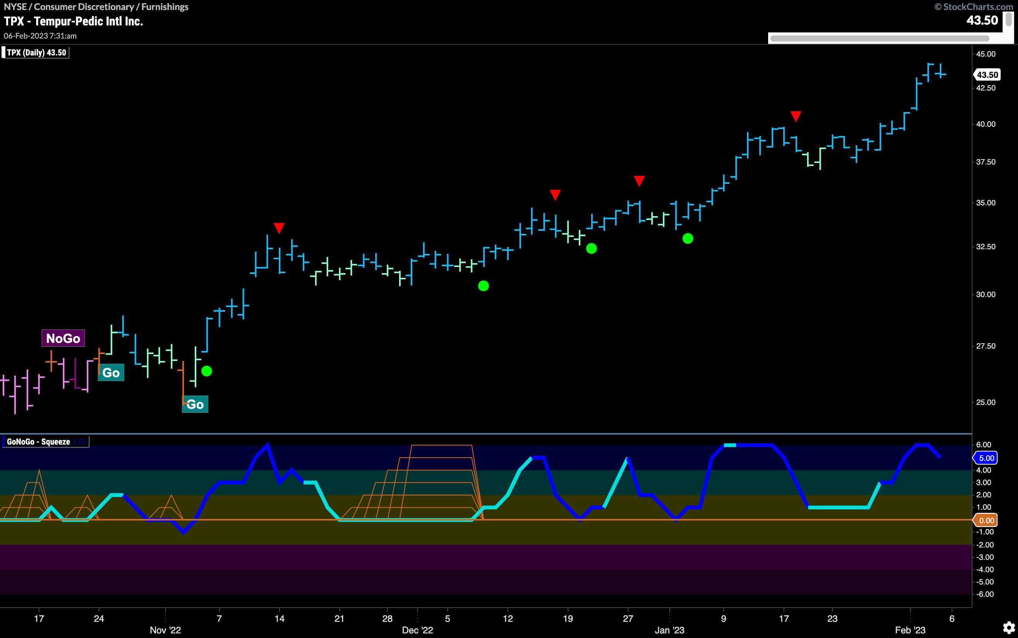Click the GoNoGo - Squeeze indicator label
The height and width of the screenshot is (638, 1018).
pyautogui.click(x=45, y=442)
